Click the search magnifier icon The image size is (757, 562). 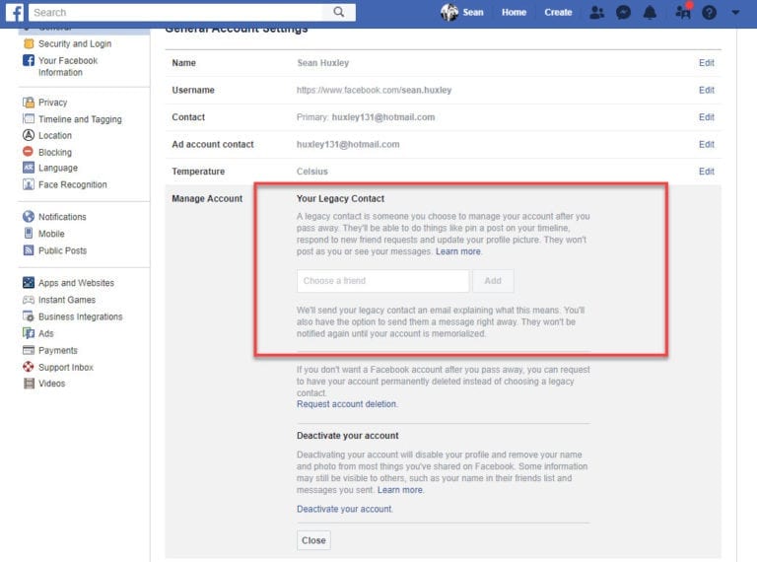(x=339, y=12)
